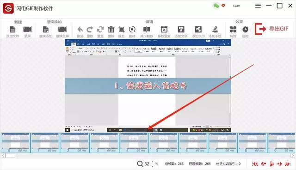Image resolution: width=296 pixels, height=170 pixels.
Task: Select frame 5 thumbnail in the timeline
Action: (164, 143)
